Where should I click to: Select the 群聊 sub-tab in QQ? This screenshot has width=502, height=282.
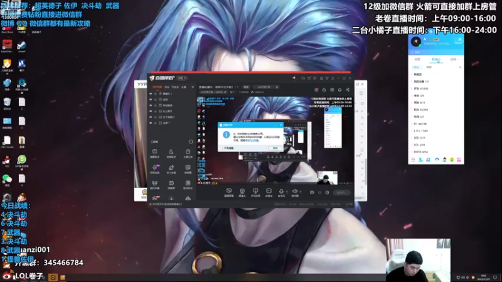tap(429, 67)
